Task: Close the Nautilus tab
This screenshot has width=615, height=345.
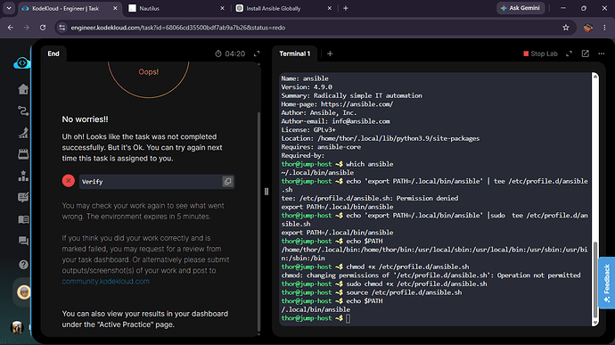Action: pos(223,8)
